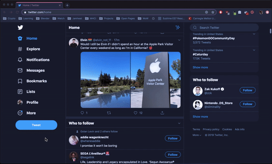272x164 pixels.
Task: Open the Carnegie Mellon bookmark
Action: click(202, 19)
